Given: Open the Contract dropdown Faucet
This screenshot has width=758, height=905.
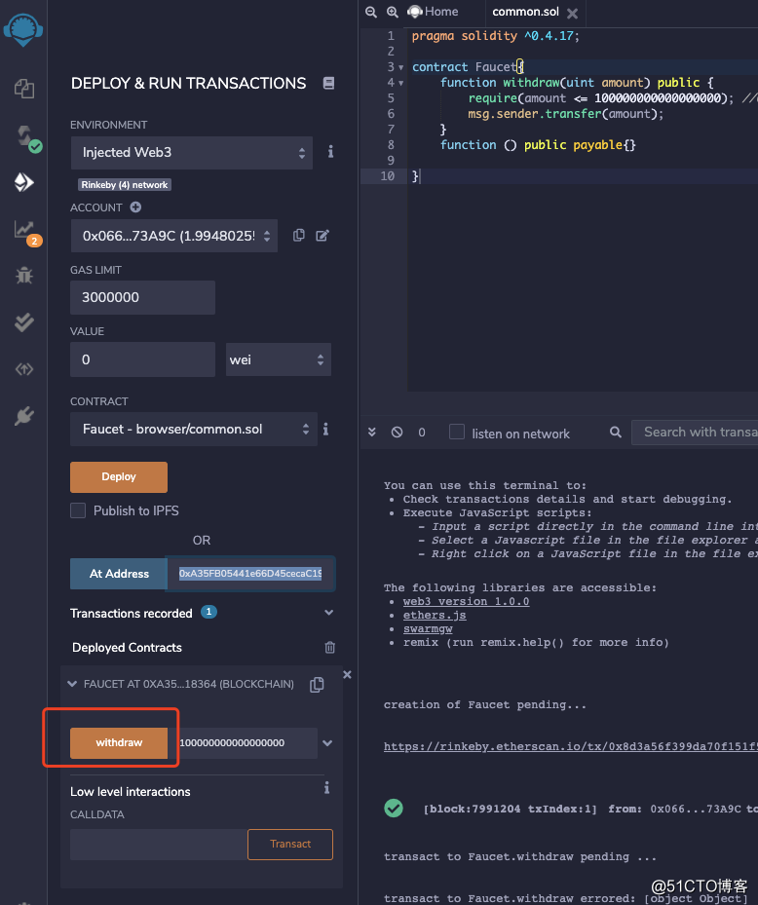Looking at the screenshot, I should (x=193, y=429).
